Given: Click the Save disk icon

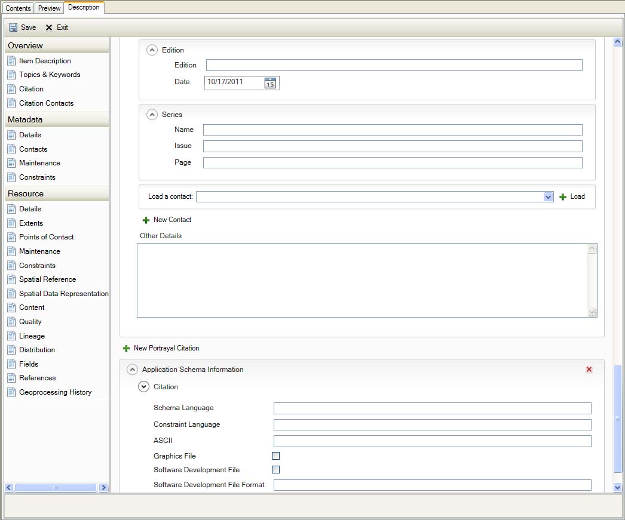Looking at the screenshot, I should (x=13, y=27).
